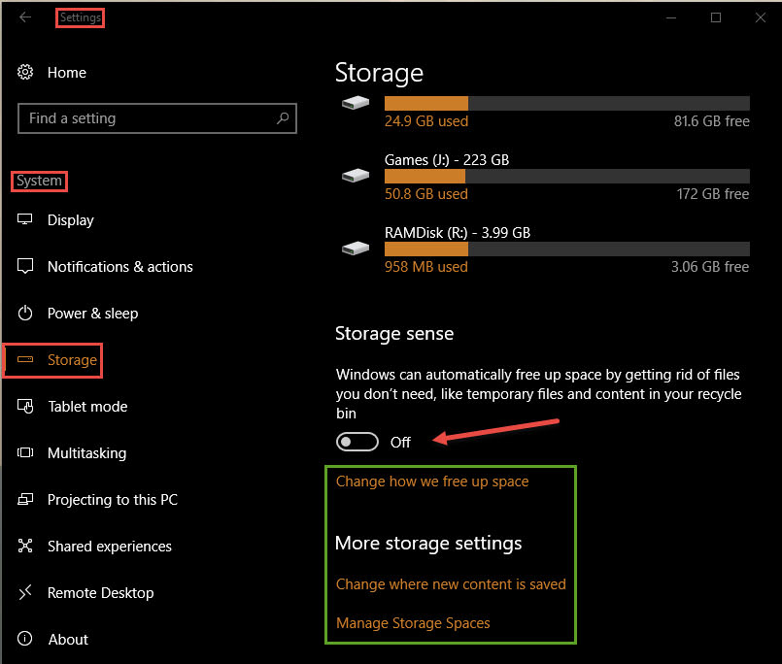This screenshot has height=664, width=782.
Task: Click the Remote Desktop icon
Action: [x=25, y=592]
